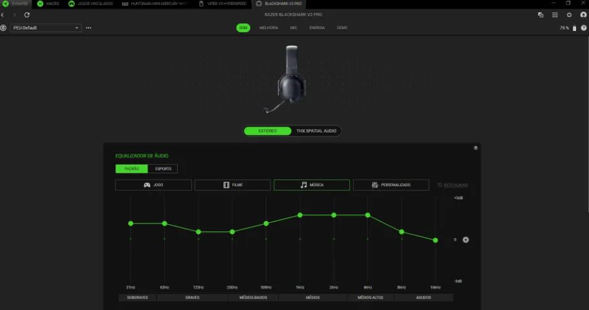This screenshot has height=310, width=589.
Task: Select the PADRÃO equalizer mode
Action: 131,169
